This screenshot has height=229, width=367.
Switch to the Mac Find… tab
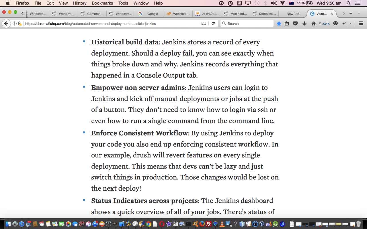pyautogui.click(x=235, y=14)
